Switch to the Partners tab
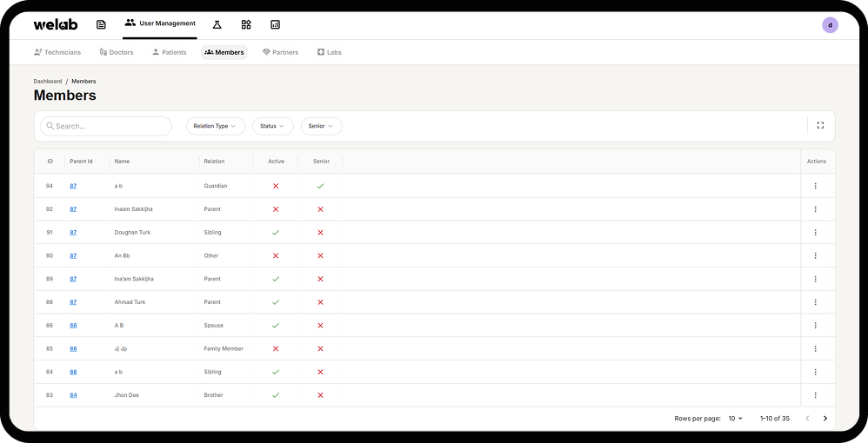 pos(281,52)
